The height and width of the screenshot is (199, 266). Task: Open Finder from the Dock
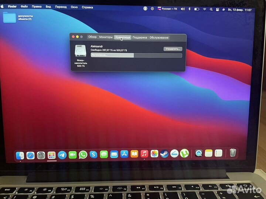pos(20,156)
